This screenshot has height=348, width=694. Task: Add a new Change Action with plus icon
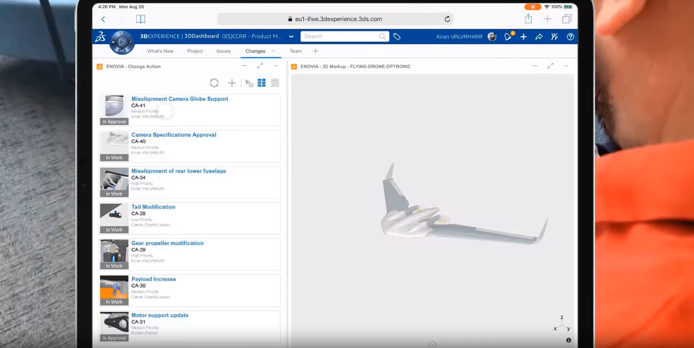click(232, 83)
